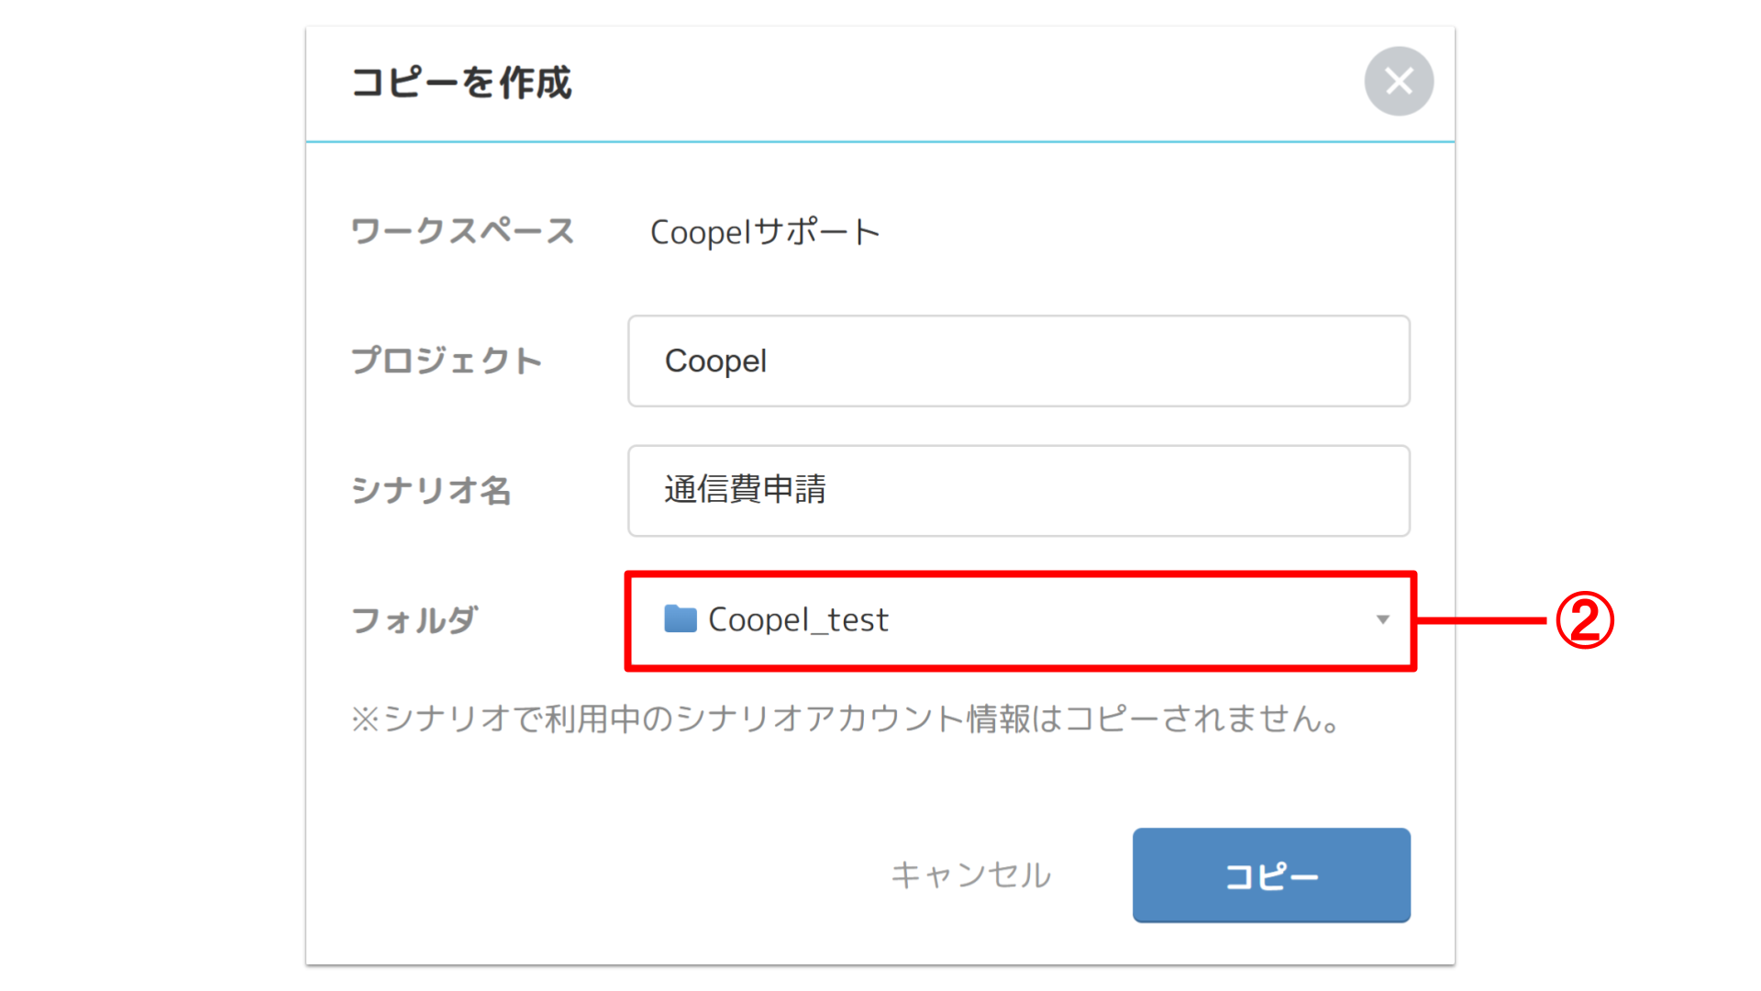The width and height of the screenshot is (1761, 991).
Task: Click the コピーを作成 dialog title
Action: click(461, 83)
